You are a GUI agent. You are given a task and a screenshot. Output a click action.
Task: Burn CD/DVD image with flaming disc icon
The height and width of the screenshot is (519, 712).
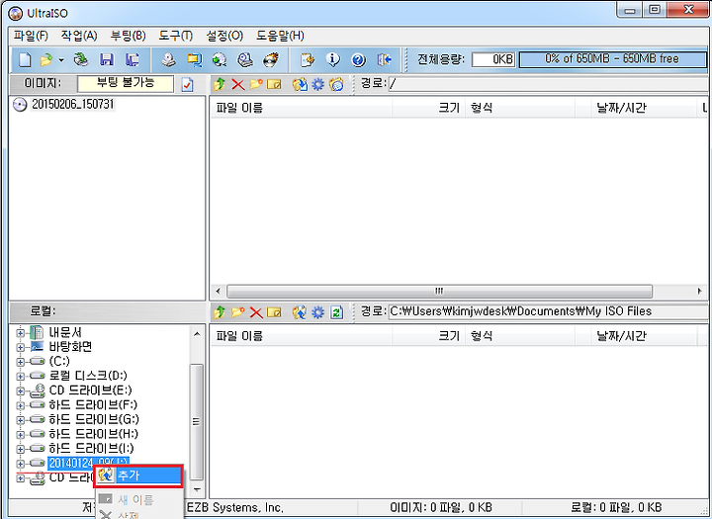271,60
